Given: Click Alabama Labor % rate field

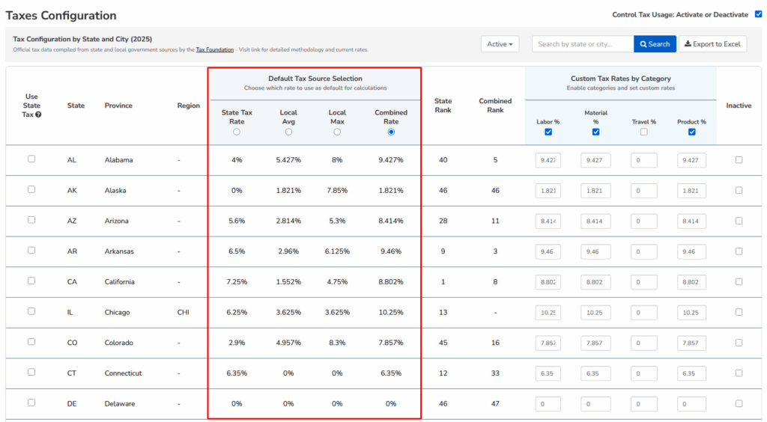Looking at the screenshot, I should (548, 160).
